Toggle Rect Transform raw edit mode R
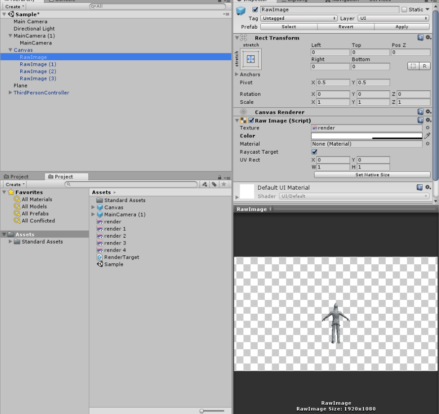The image size is (439, 414). point(425,66)
